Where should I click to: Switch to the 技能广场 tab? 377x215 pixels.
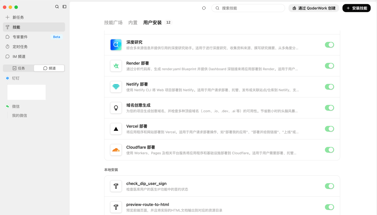click(113, 23)
